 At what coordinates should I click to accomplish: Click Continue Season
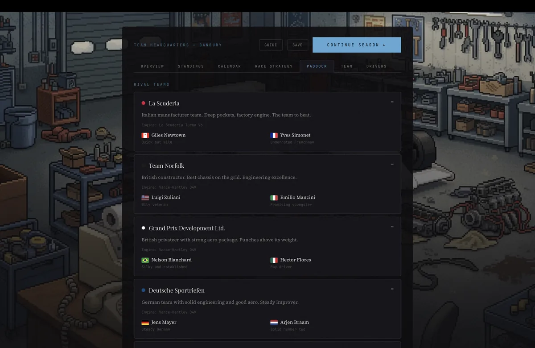coord(357,45)
